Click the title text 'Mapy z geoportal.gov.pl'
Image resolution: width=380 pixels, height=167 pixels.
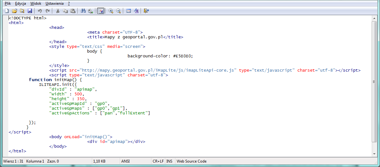(x=134, y=37)
